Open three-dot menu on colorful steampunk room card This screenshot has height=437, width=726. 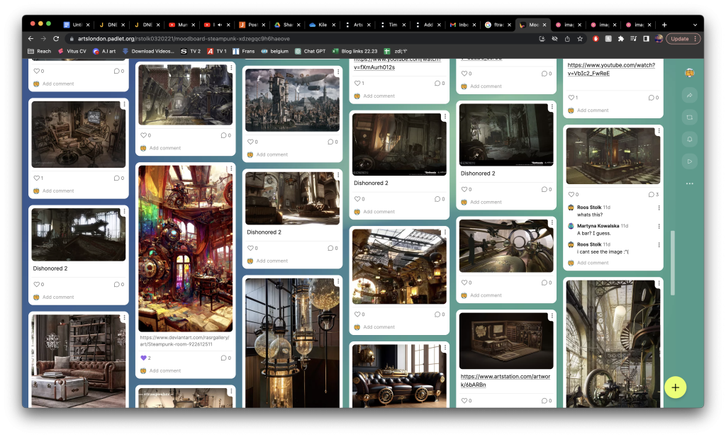[231, 169]
